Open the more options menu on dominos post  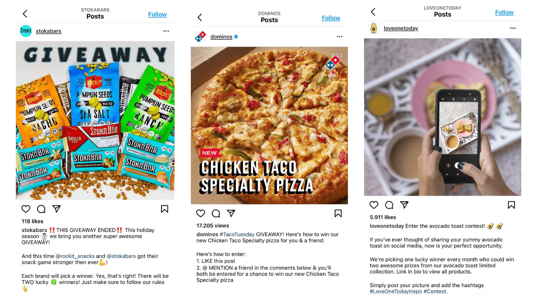[x=340, y=37]
